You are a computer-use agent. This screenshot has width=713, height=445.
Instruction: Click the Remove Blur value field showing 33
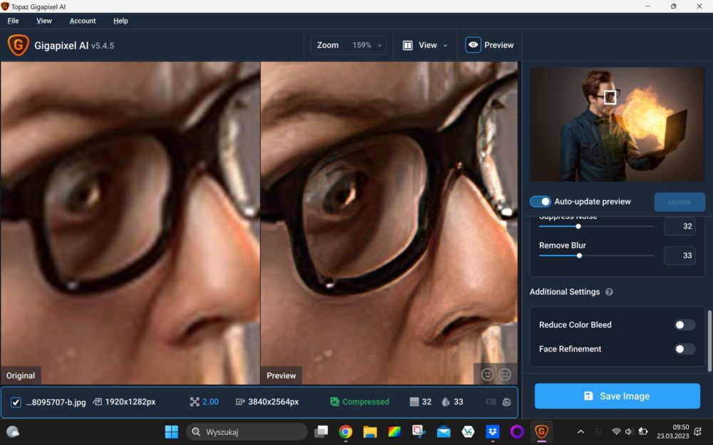(x=679, y=256)
